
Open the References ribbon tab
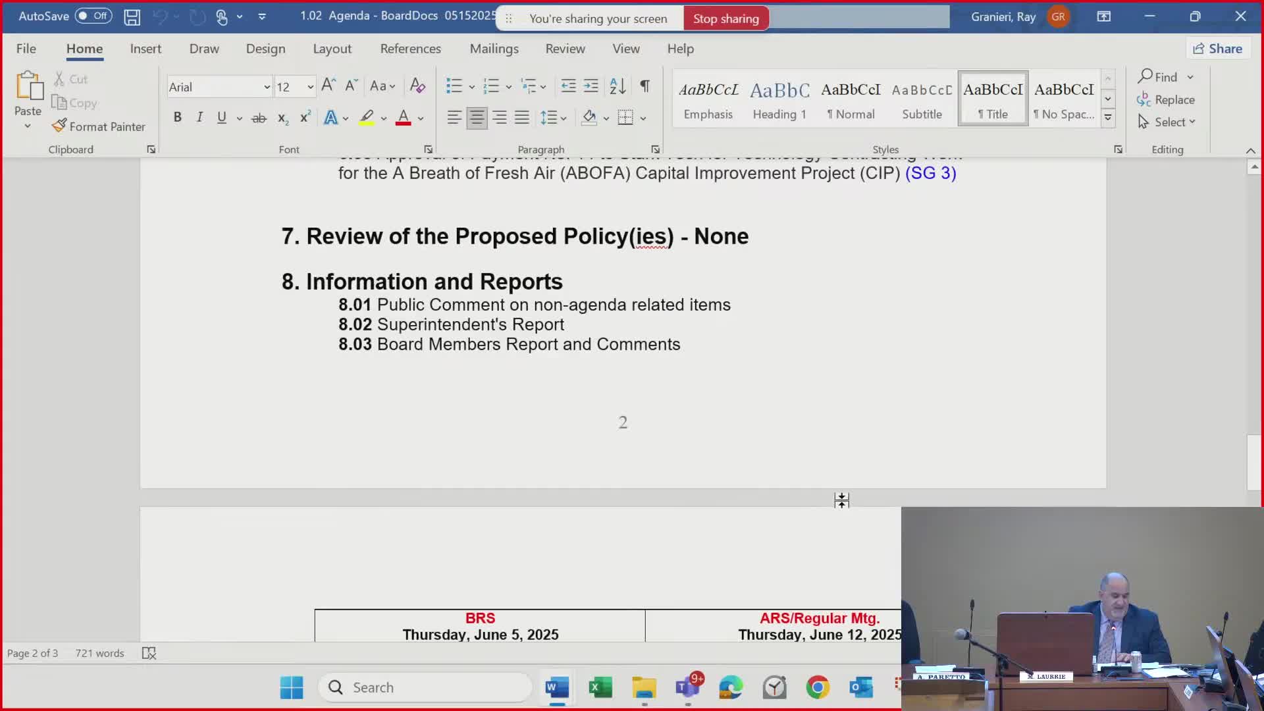pos(410,49)
